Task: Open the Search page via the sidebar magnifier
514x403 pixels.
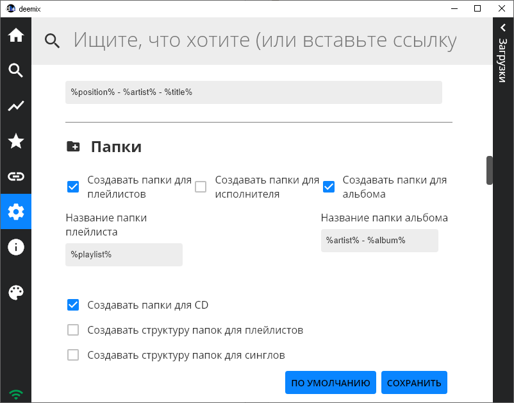Action: [x=15, y=71]
